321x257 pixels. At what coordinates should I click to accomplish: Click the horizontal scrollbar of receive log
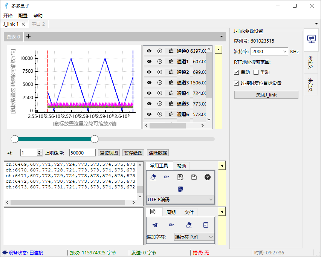[68, 202]
